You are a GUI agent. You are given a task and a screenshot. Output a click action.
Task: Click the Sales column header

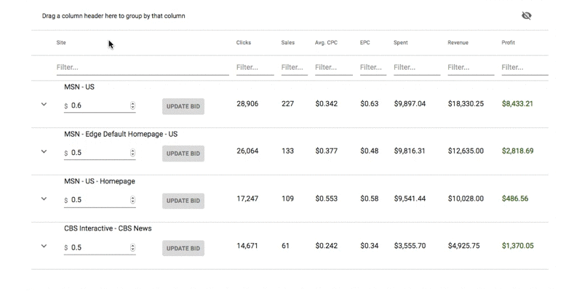(287, 43)
